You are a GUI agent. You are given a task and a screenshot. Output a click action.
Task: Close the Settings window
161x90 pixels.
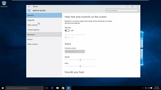click(x=138, y=6)
